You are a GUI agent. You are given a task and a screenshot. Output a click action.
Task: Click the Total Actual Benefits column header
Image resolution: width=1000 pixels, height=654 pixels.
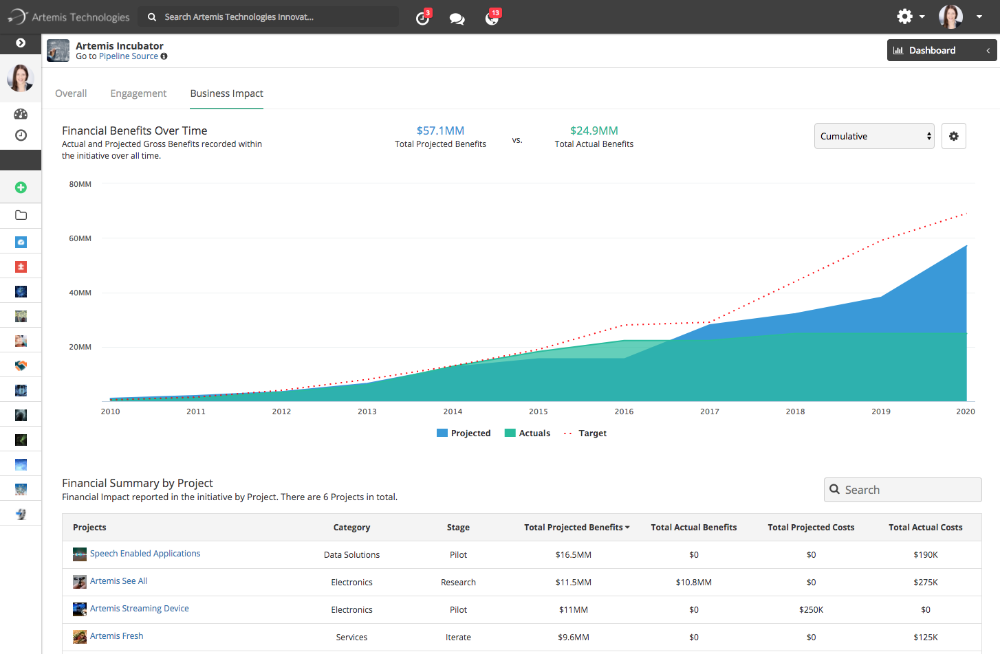(x=693, y=528)
